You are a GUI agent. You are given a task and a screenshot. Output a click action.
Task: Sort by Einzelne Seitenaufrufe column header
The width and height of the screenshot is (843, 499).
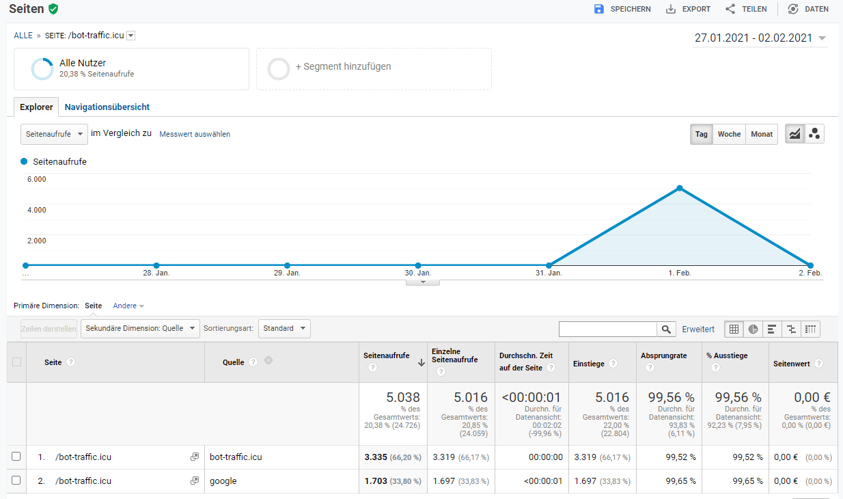455,355
